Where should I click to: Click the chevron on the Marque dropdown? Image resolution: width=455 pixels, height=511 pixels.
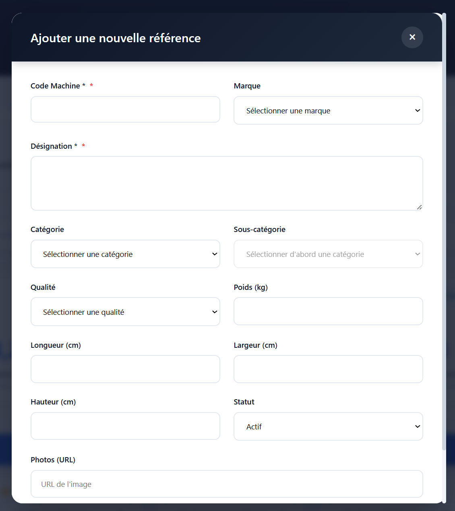[417, 110]
